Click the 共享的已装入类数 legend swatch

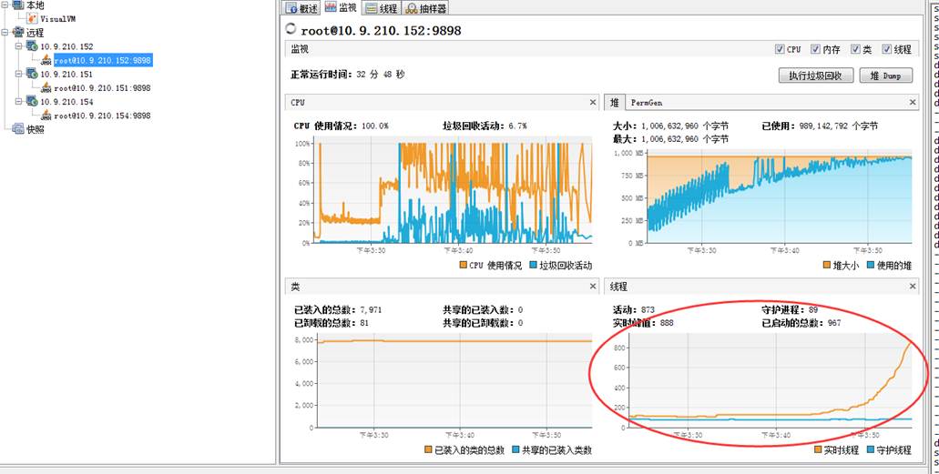click(x=516, y=449)
